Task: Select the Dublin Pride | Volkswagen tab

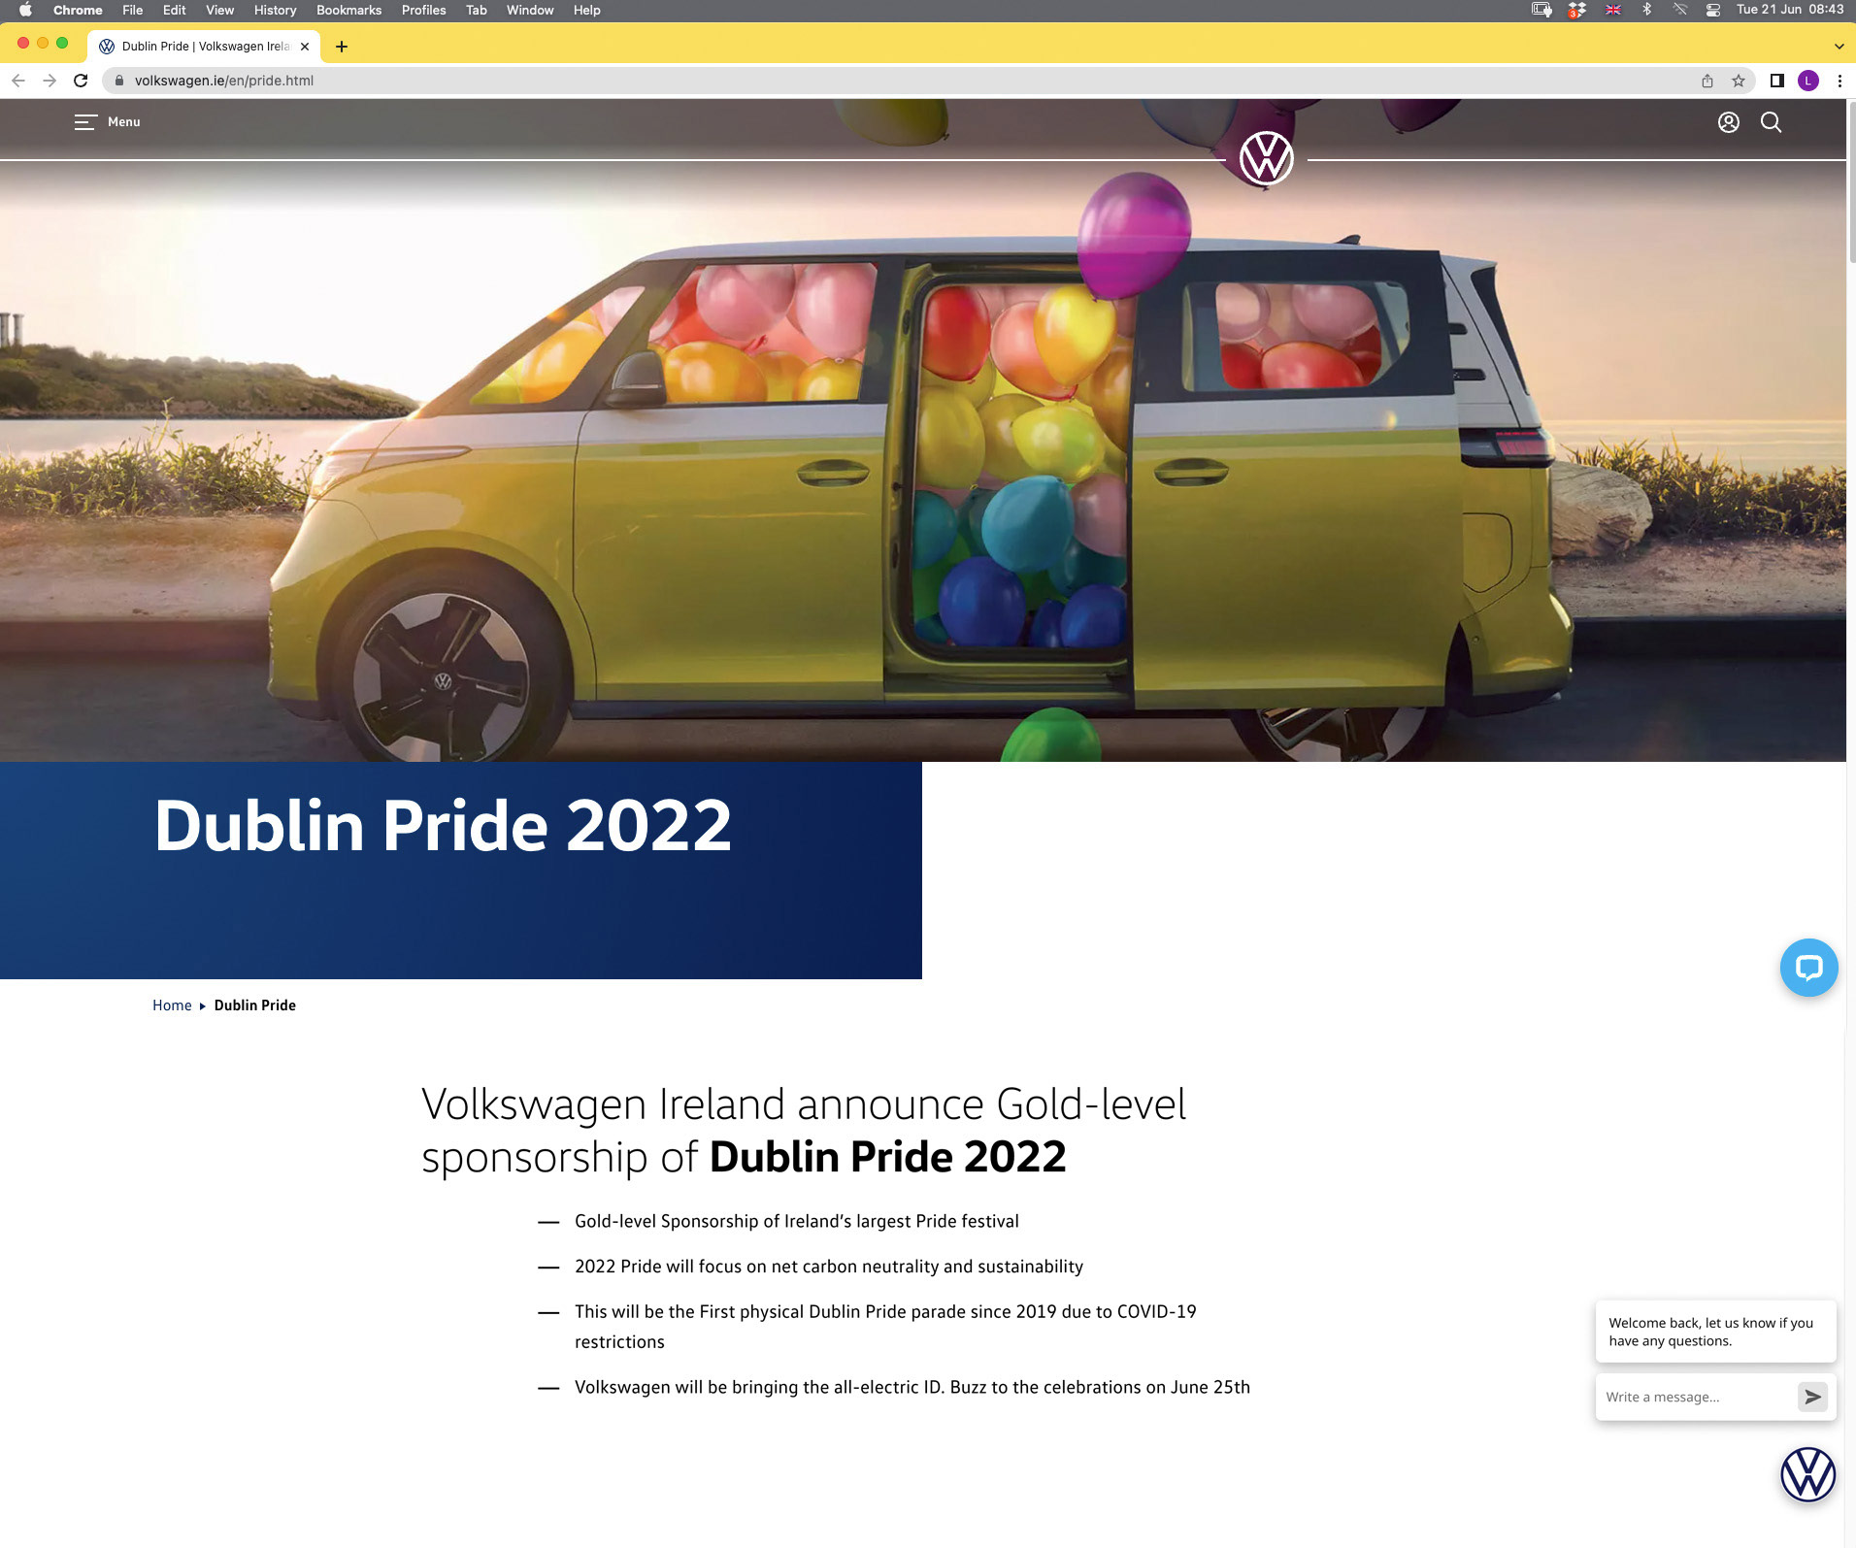Action: coord(205,47)
